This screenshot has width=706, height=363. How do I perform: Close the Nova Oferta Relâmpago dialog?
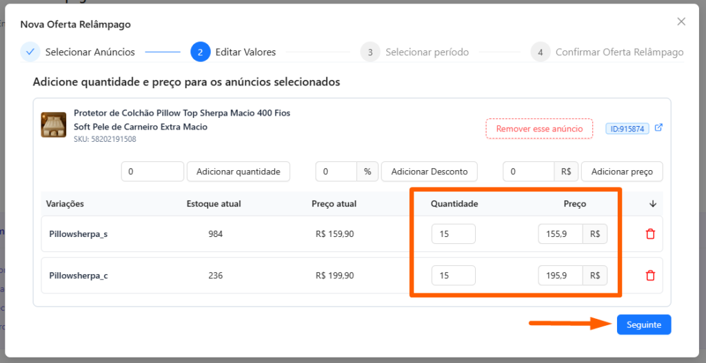(681, 21)
